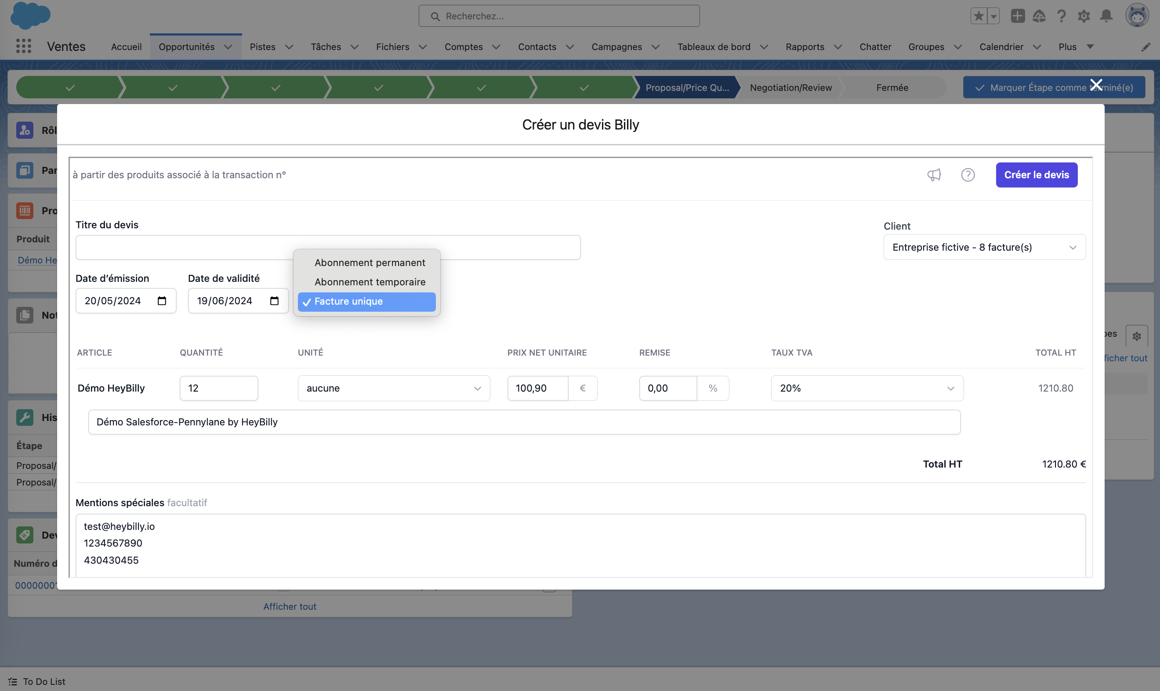Open calendar picker for Date de validité
The height and width of the screenshot is (691, 1160).
[274, 301]
